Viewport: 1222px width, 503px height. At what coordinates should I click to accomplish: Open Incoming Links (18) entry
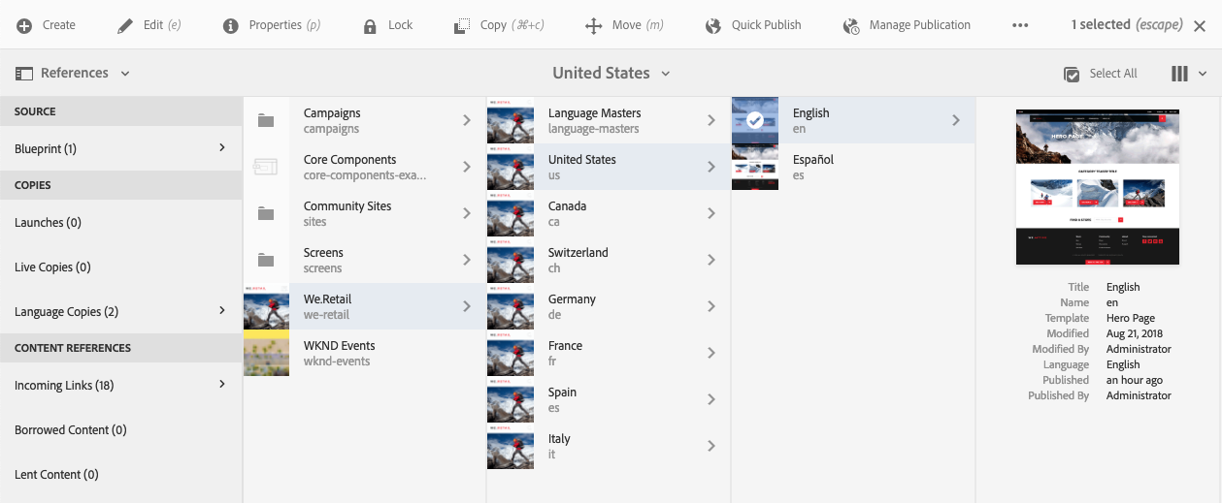pos(120,385)
